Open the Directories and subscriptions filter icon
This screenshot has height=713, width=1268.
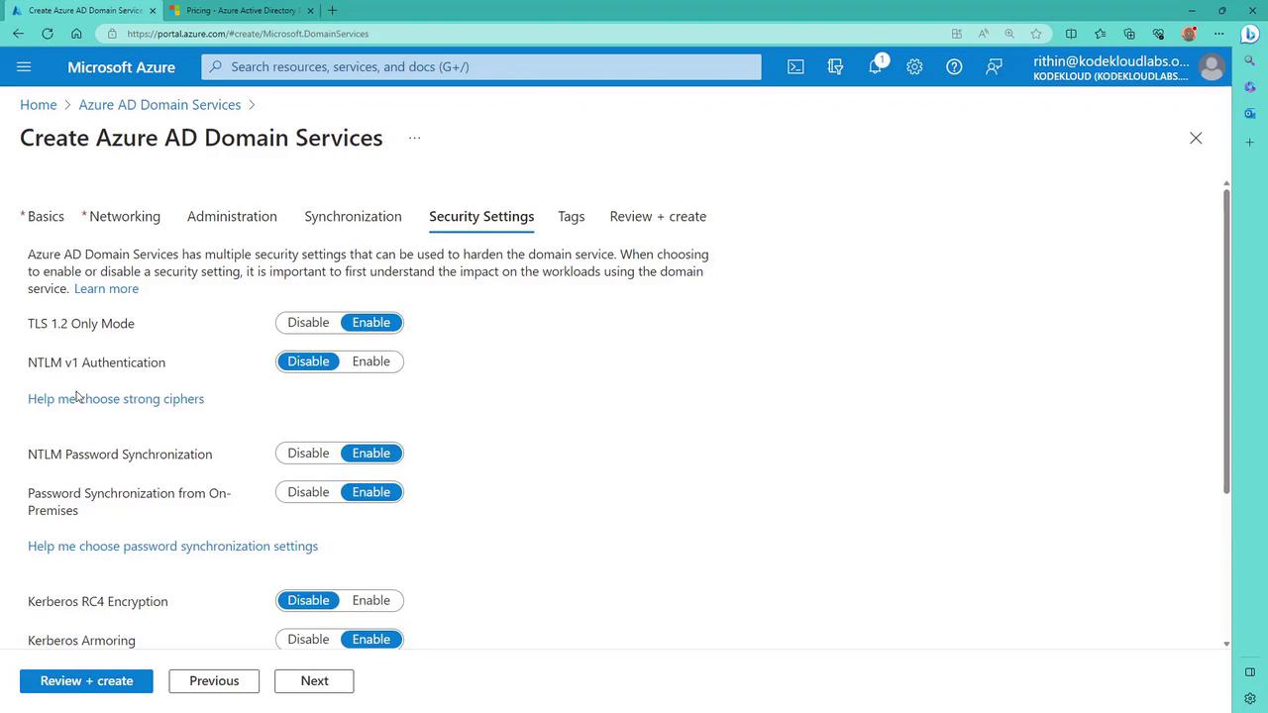(x=835, y=66)
